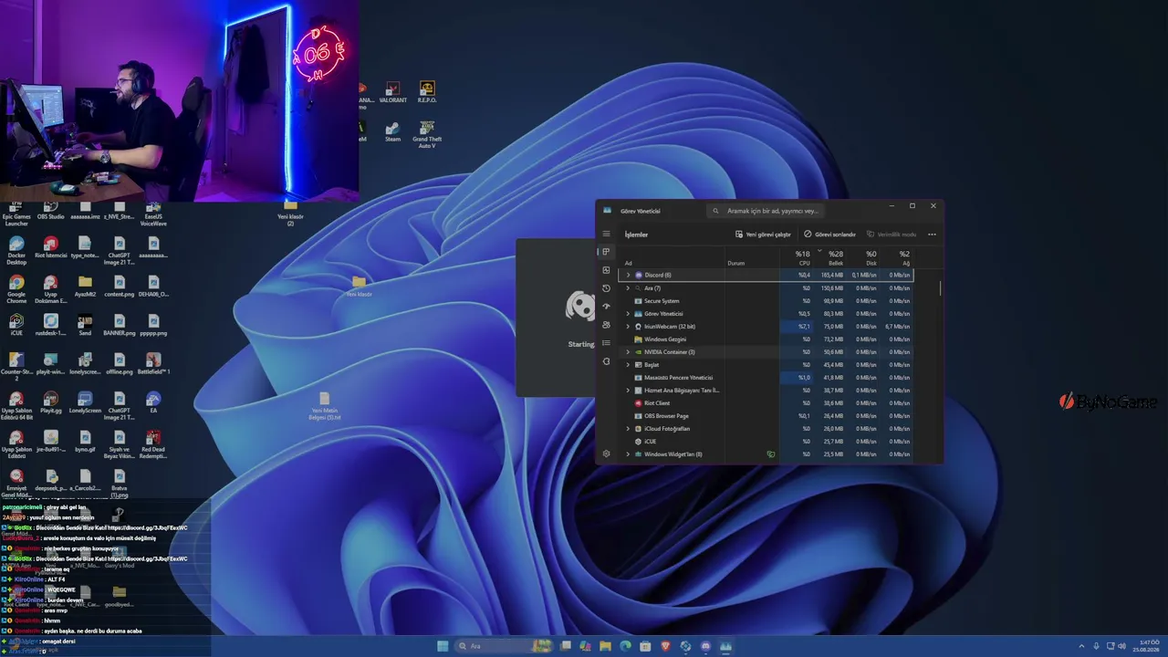Select the AyazMt2 folder on desktop

point(85,287)
